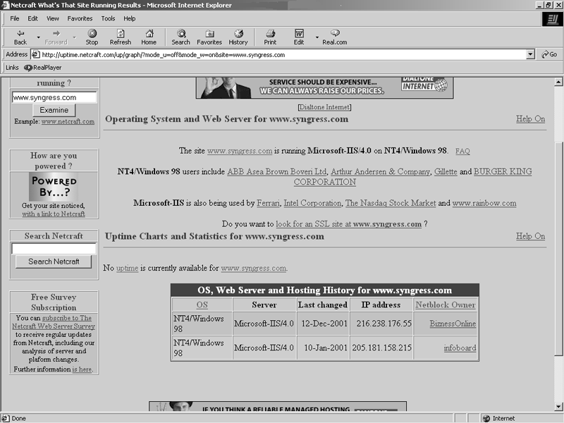Click the Search Netcraft button
This screenshot has height=423, width=564.
tap(54, 262)
